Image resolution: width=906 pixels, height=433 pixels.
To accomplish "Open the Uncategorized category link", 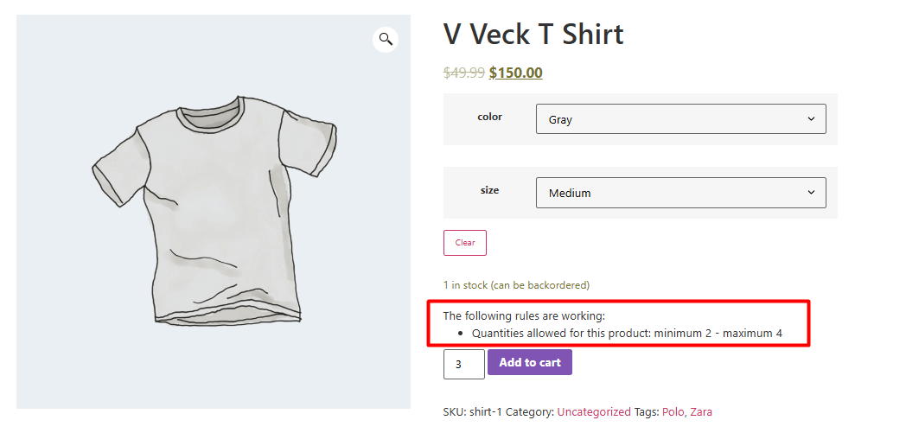I will [594, 412].
